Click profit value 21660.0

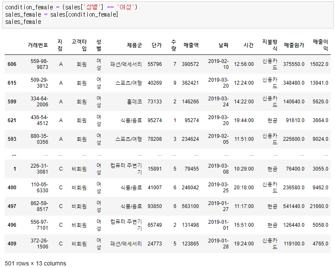(319, 206)
